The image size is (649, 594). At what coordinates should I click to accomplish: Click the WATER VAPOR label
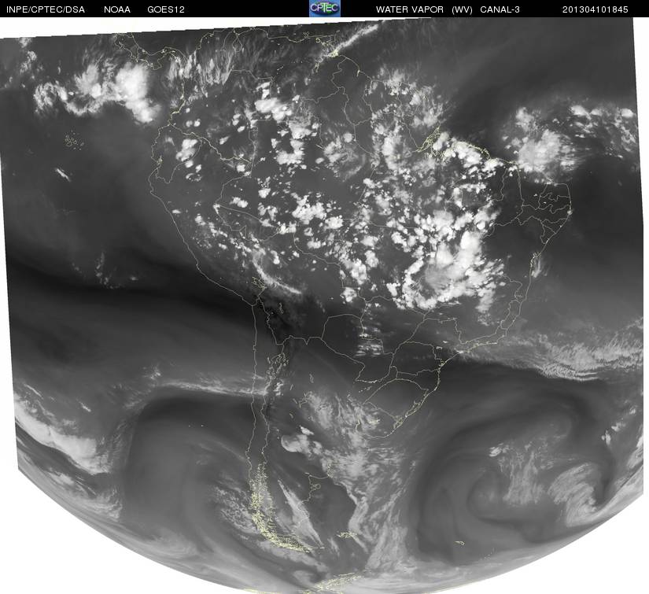click(x=410, y=9)
